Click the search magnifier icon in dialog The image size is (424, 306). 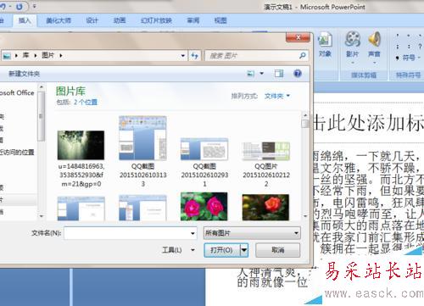pos(303,55)
